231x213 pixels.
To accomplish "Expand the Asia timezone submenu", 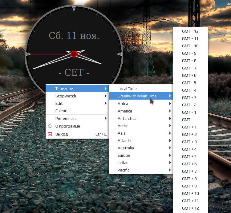I will click(x=141, y=133).
